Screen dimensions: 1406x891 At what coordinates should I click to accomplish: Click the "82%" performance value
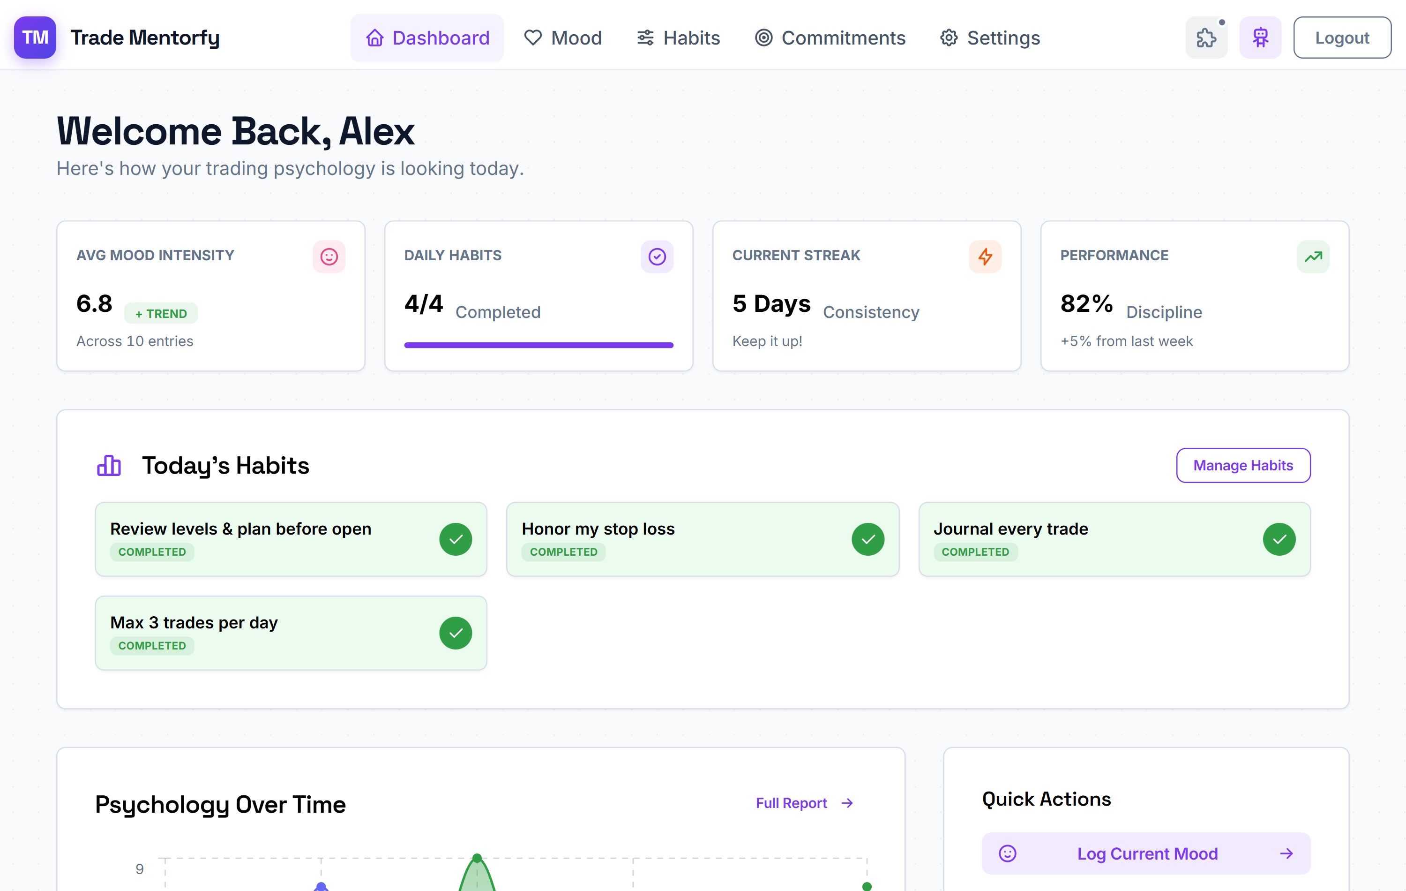(1087, 304)
